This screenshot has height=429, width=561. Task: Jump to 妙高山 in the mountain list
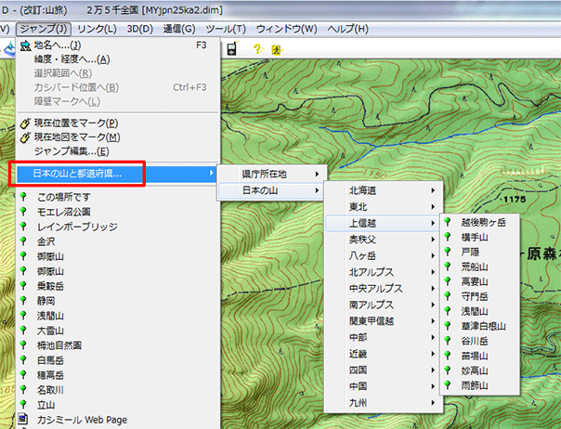pyautogui.click(x=474, y=370)
